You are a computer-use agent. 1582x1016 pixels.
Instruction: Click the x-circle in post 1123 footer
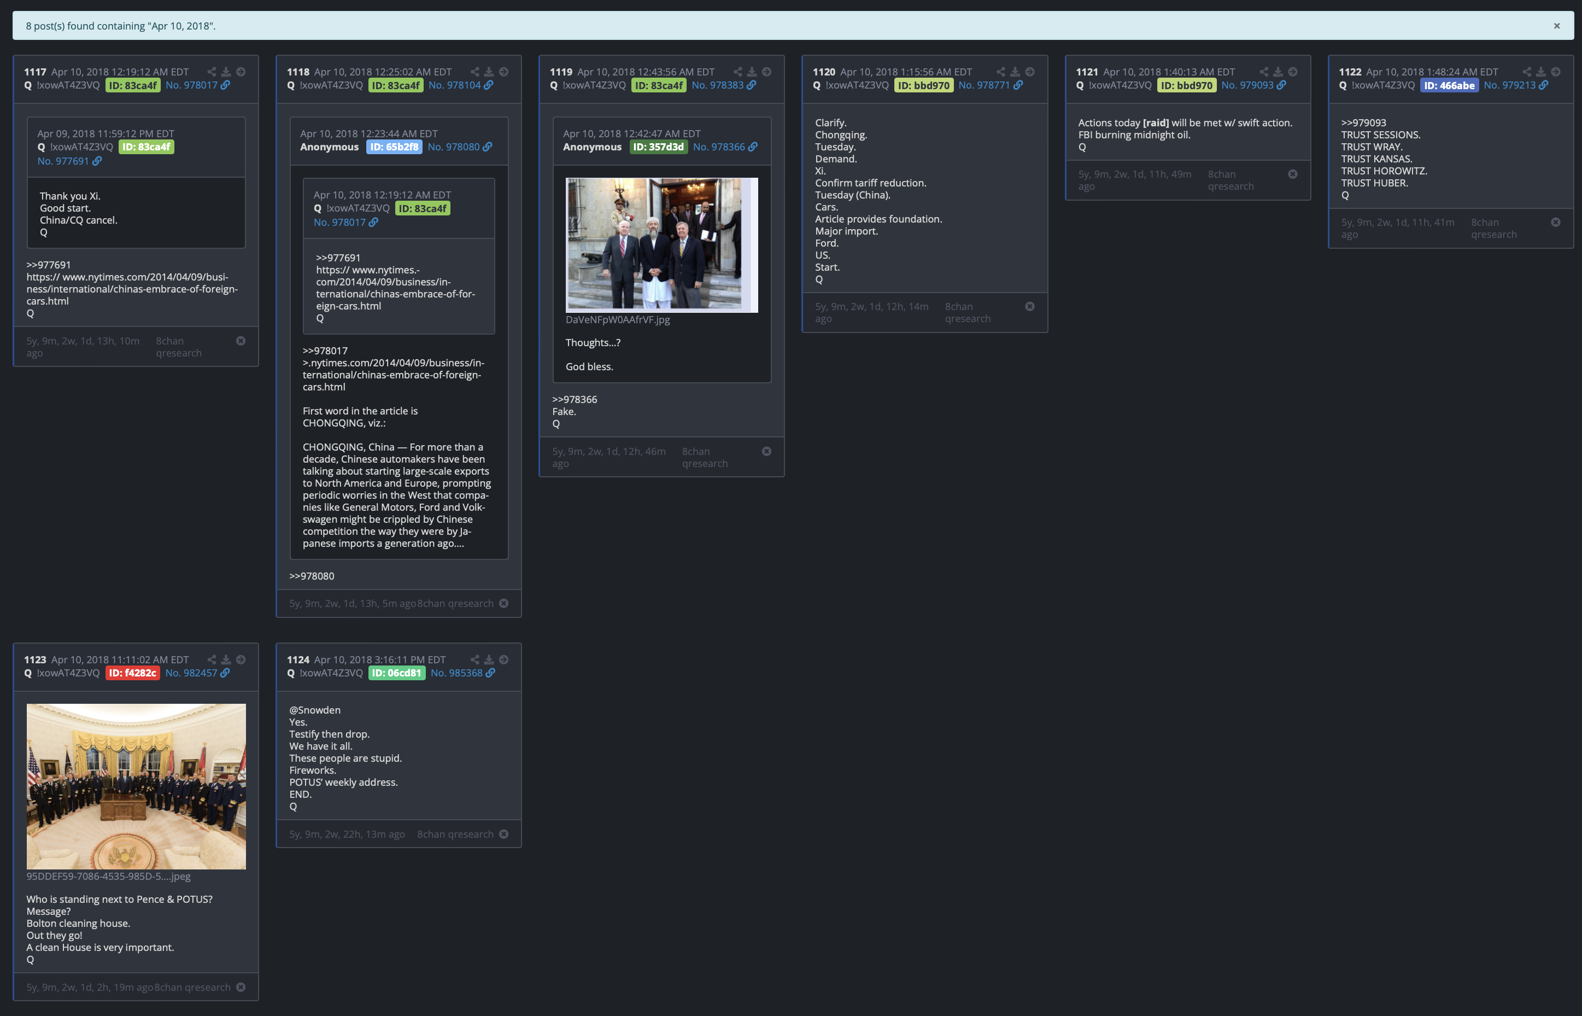[x=241, y=988]
